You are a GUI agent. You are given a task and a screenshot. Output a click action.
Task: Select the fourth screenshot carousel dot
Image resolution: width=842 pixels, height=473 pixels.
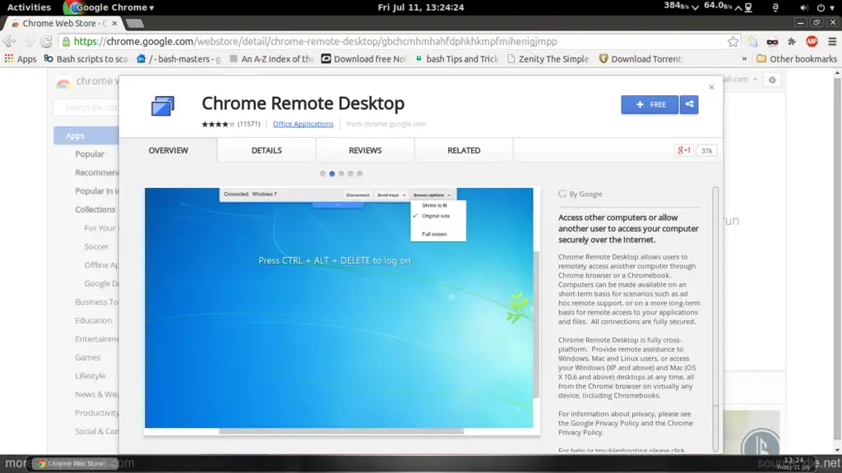pyautogui.click(x=350, y=174)
